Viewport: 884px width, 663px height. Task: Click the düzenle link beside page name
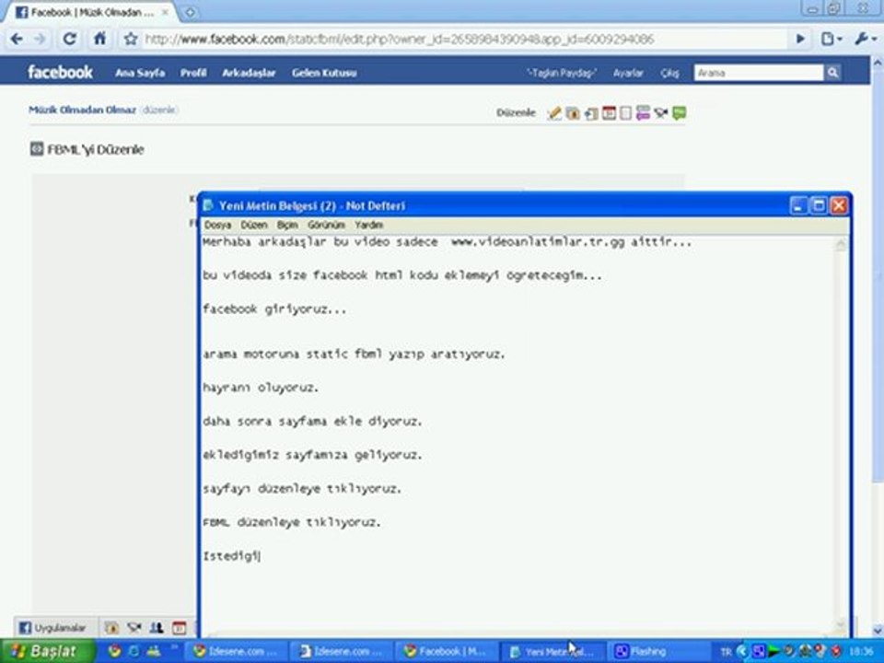(159, 110)
